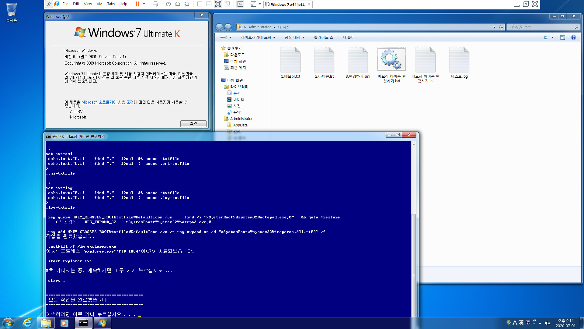Open the View menu in VMware
The width and height of the screenshot is (584, 329).
tap(88, 4)
